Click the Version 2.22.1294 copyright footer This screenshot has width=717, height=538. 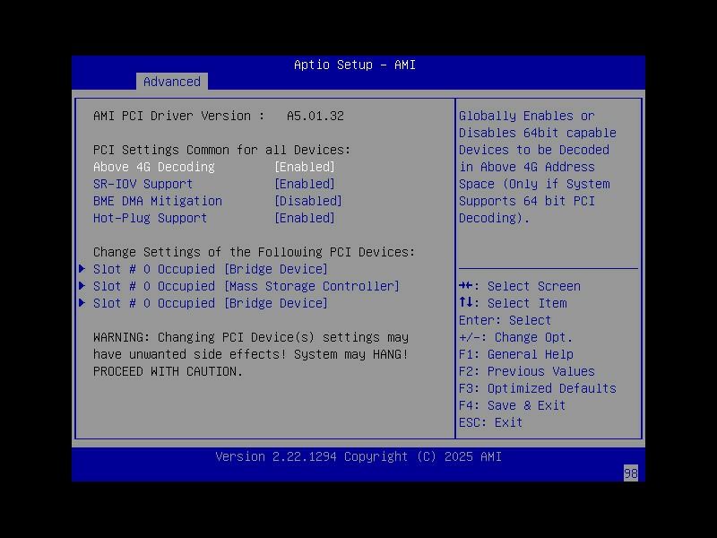tap(358, 456)
